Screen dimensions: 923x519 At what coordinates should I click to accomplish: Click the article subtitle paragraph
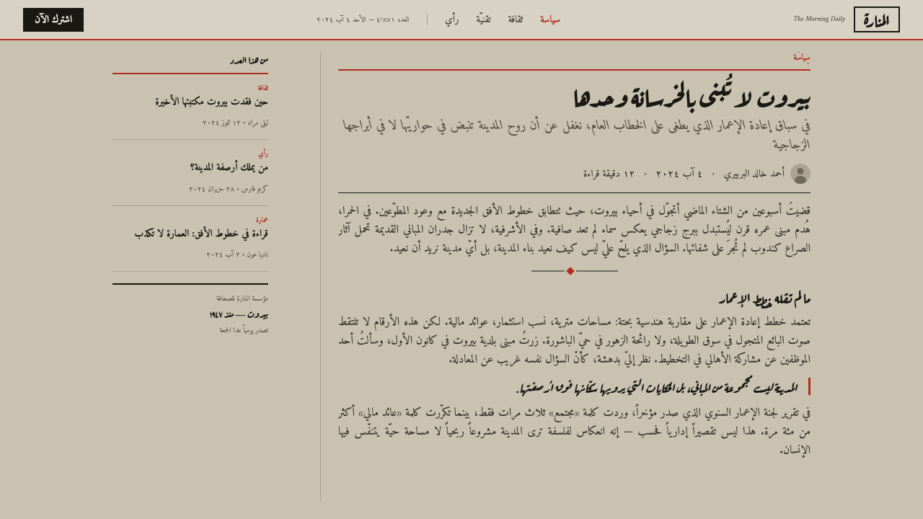pyautogui.click(x=576, y=135)
